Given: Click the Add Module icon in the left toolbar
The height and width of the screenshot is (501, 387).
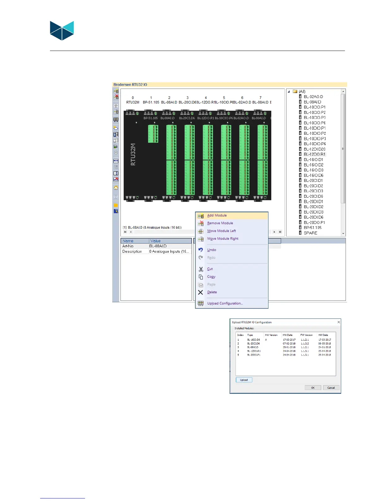Looking at the screenshot, I should click(116, 91).
